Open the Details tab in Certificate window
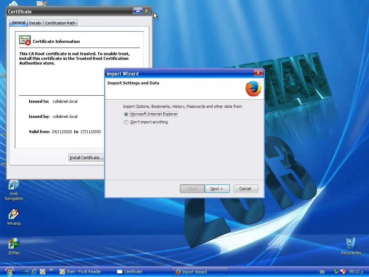Image resolution: width=369 pixels, height=277 pixels. [x=35, y=23]
